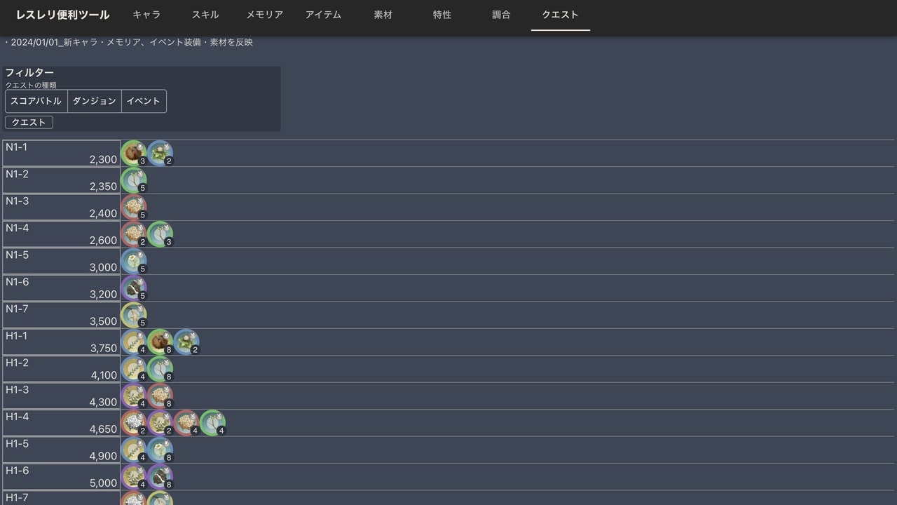Click the 2,600 power value
The height and width of the screenshot is (505, 897).
pos(103,241)
